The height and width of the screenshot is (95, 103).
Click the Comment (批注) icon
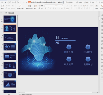(92, 2)
